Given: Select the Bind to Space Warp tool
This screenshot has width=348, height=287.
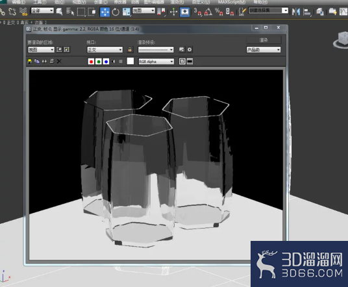Looking at the screenshot, I should pyautogui.click(x=23, y=11).
